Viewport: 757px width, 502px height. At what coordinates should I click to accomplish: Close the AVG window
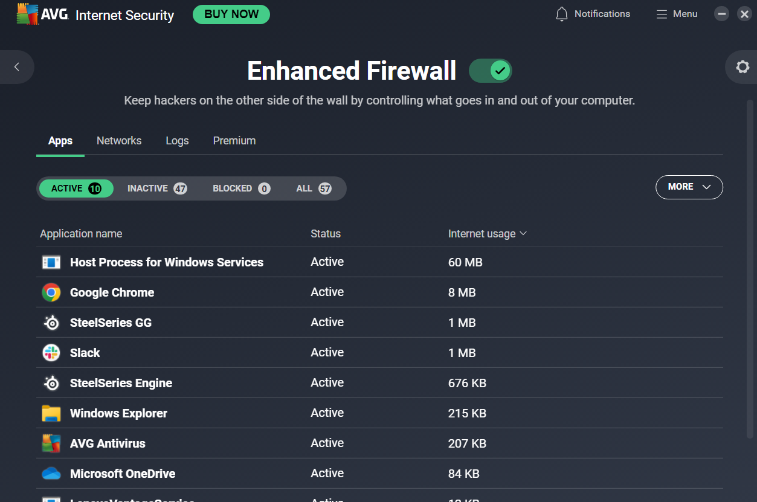click(744, 14)
